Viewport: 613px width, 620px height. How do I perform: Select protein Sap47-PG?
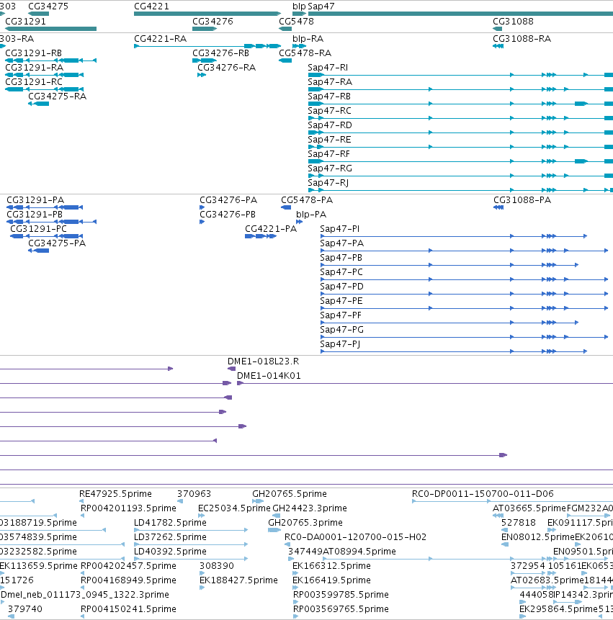coord(341,330)
